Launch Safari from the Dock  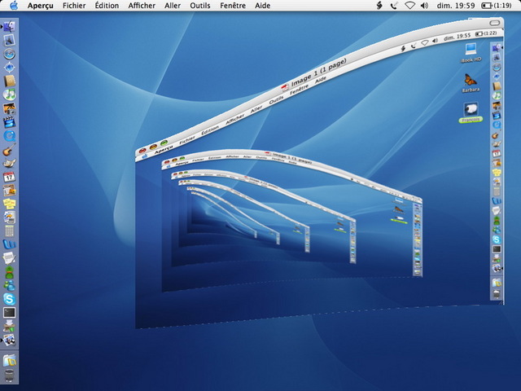9,54
